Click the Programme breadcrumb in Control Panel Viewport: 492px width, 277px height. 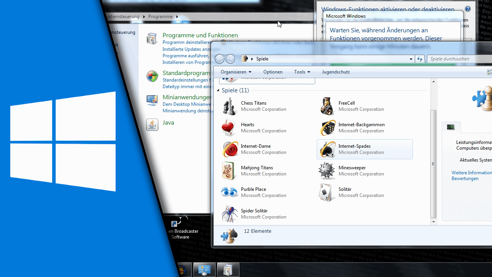coord(161,17)
